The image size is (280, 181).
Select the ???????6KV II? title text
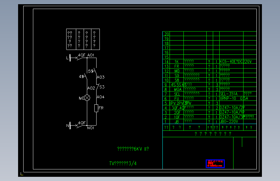[133, 149]
